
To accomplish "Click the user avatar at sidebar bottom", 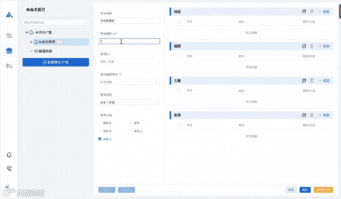I will [7, 186].
